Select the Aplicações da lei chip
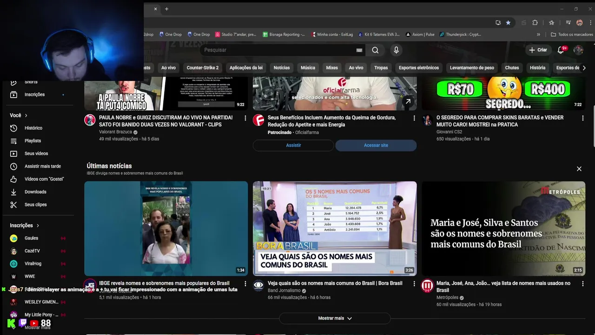Screen dimensions: 595x335 click(x=246, y=68)
